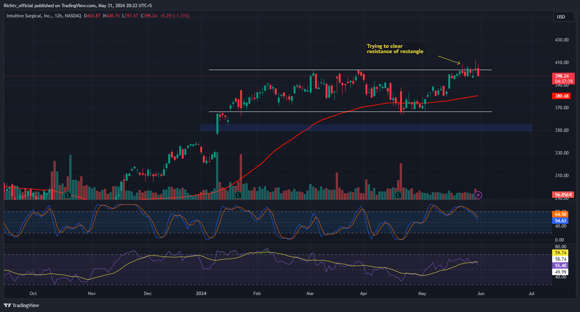Click the yellow 59.74 RSI label
The width and height of the screenshot is (580, 312).
point(560,253)
